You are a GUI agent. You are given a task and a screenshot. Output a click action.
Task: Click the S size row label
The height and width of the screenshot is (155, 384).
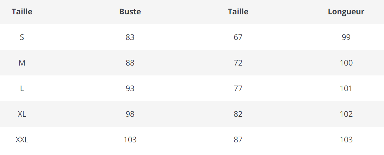22,37
